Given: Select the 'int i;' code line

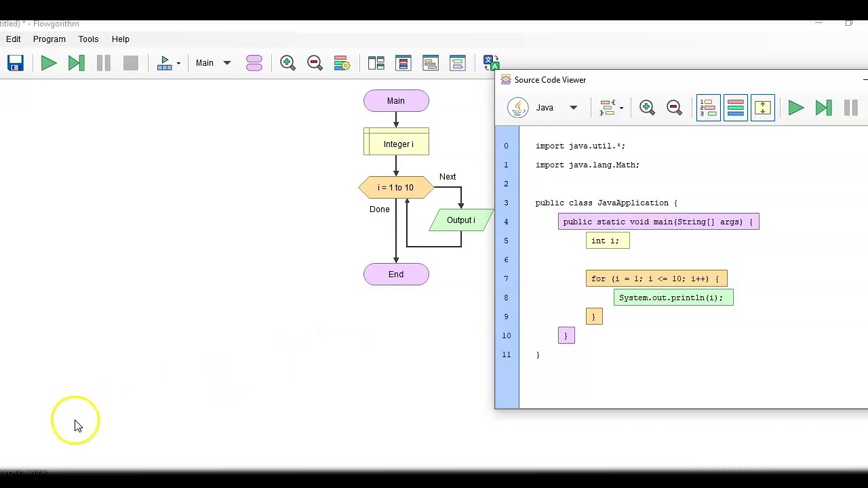Looking at the screenshot, I should (x=608, y=241).
